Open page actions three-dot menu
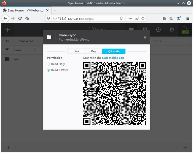This screenshot has height=153, width=193. tap(130, 18)
